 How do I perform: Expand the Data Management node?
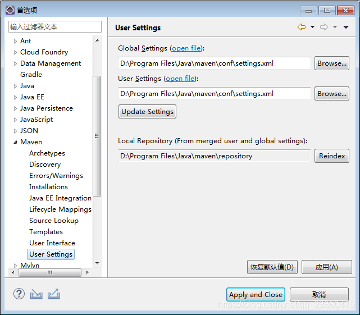point(15,63)
